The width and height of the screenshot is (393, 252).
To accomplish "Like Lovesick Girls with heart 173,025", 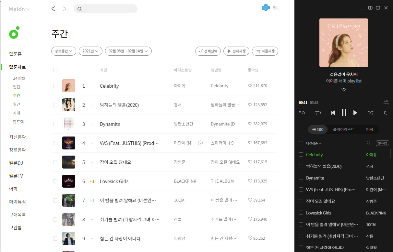I will click(x=250, y=181).
